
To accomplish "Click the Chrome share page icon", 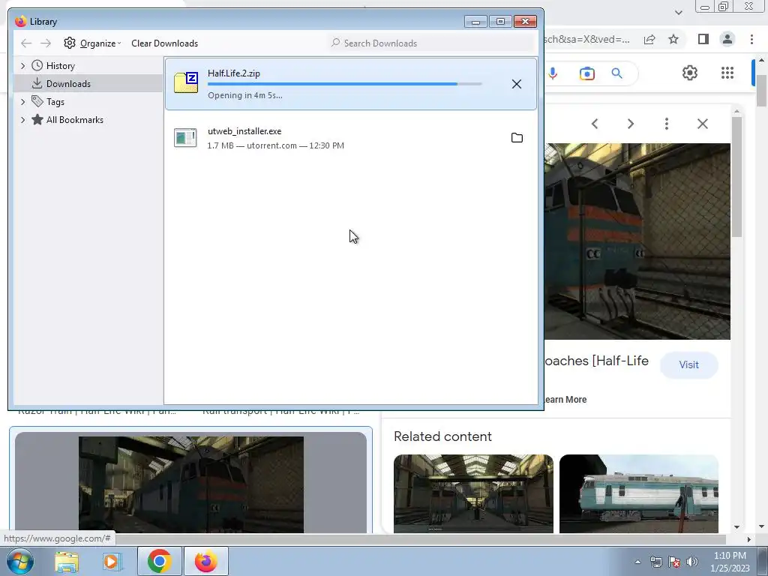I will click(649, 40).
